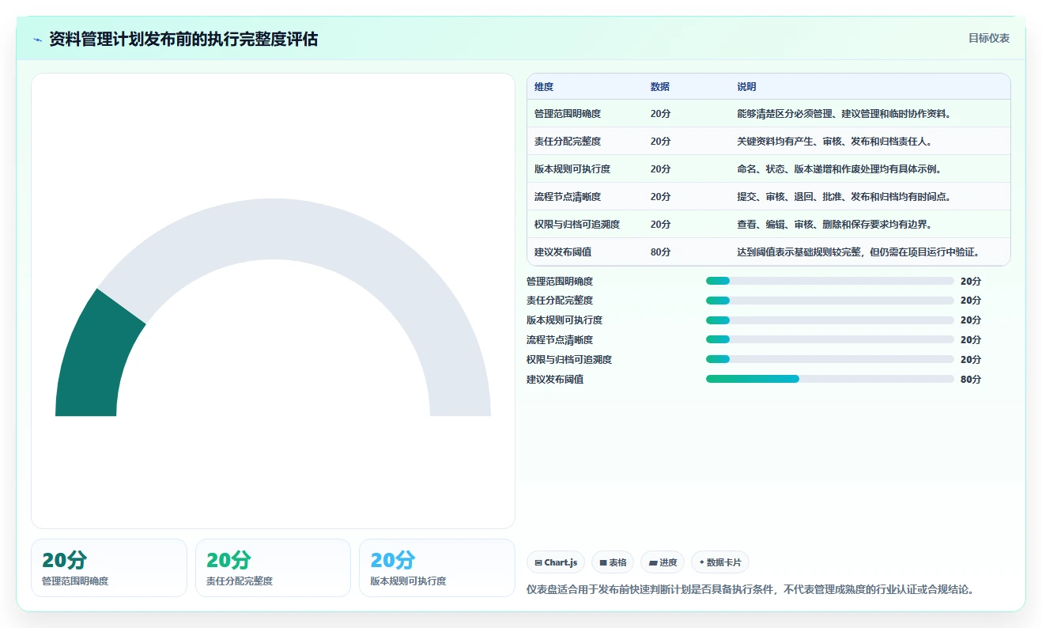
Task: Click the description 命名、状态、版本递增
Action: point(839,169)
